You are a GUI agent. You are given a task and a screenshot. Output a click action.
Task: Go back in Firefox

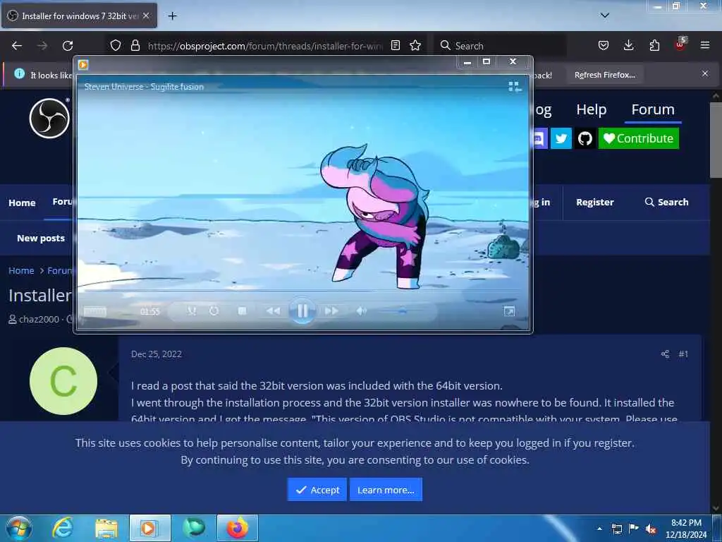tap(17, 46)
